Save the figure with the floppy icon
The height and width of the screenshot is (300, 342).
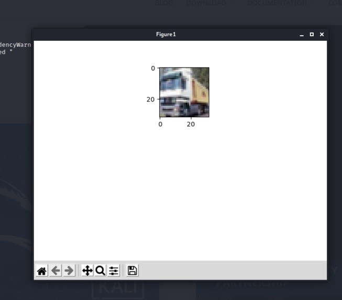(x=132, y=271)
